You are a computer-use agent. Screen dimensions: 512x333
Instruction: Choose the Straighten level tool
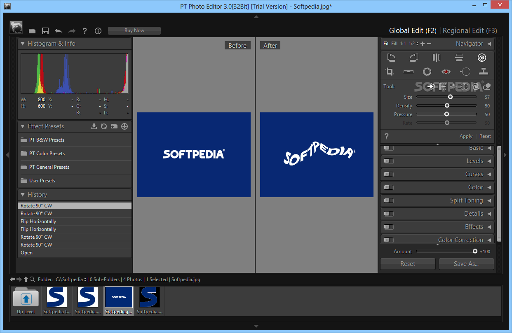(409, 72)
